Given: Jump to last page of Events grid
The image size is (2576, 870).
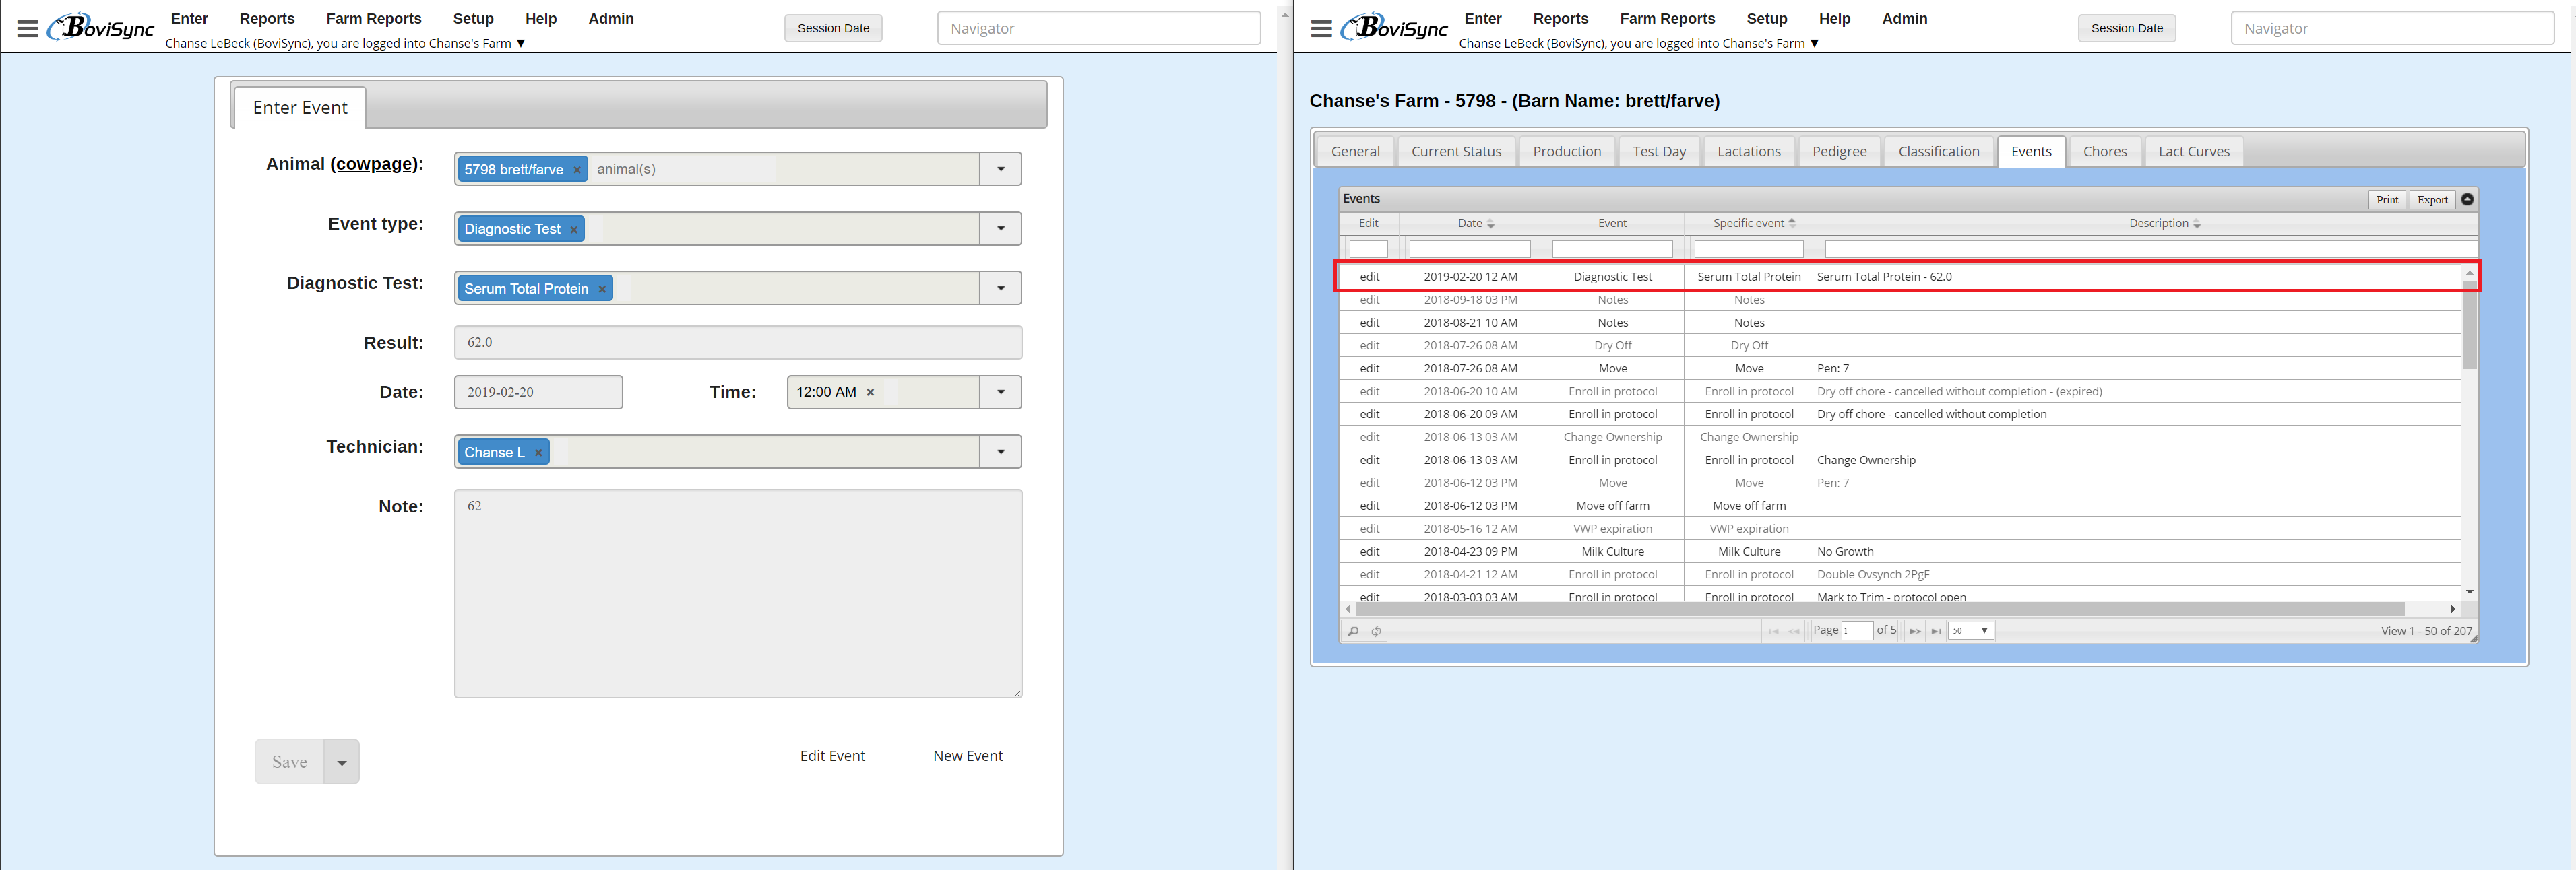Looking at the screenshot, I should tap(1936, 631).
